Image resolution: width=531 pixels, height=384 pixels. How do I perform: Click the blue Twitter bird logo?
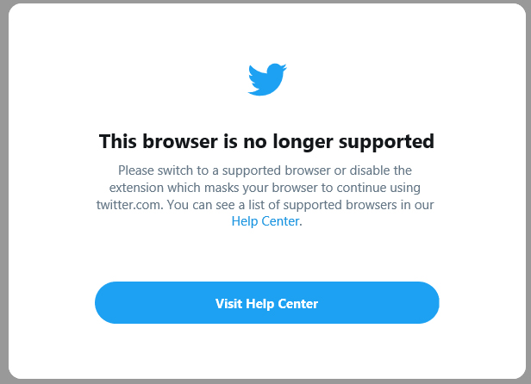[x=267, y=79]
